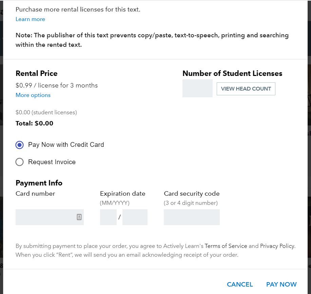This screenshot has height=294, width=311.
Task: Click the Payment Info section heading
Action: click(39, 183)
